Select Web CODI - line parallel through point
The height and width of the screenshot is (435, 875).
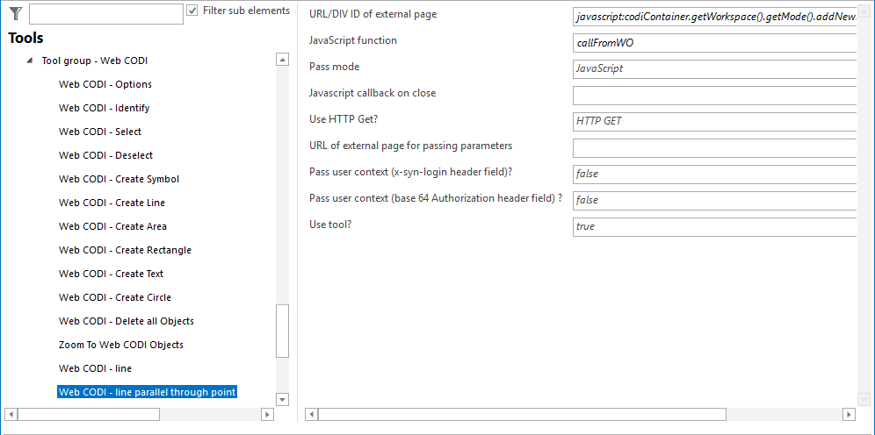[x=148, y=392]
